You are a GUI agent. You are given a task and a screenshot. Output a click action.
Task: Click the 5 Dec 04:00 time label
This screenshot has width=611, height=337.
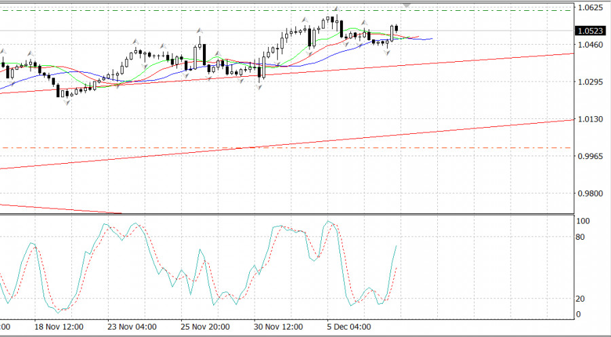tap(349, 327)
